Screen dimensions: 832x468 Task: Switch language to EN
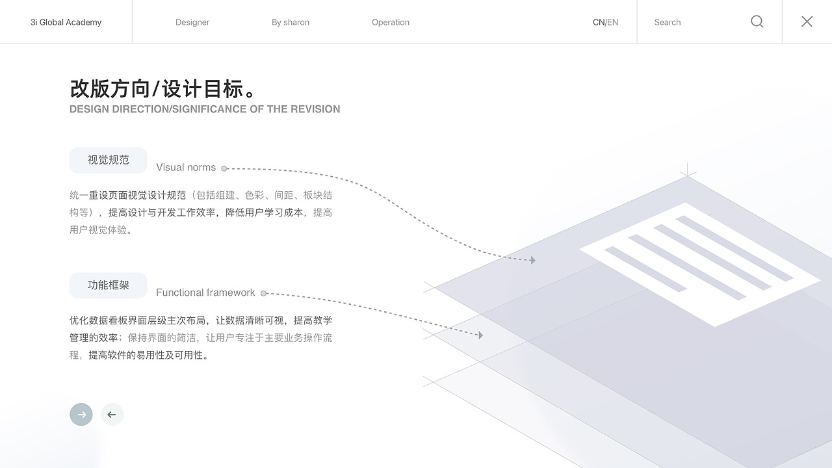(613, 21)
